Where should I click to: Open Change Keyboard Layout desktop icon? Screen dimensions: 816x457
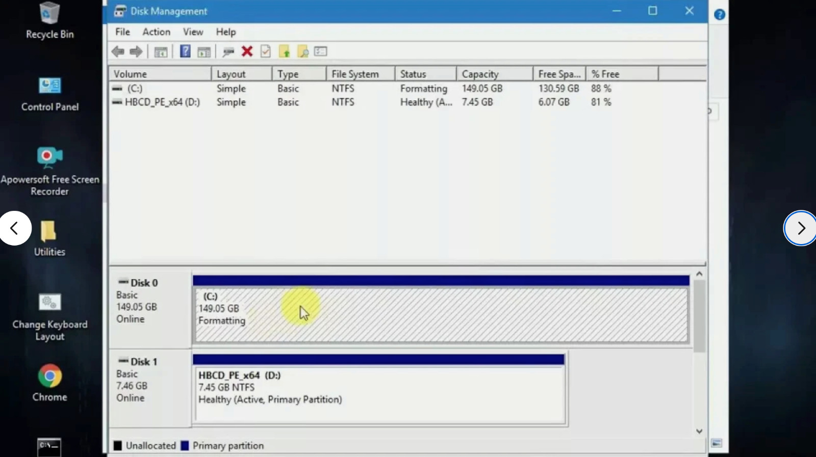tap(49, 317)
